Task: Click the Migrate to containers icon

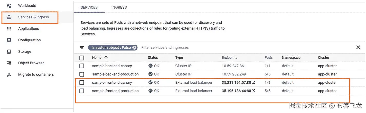Action: click(9, 75)
